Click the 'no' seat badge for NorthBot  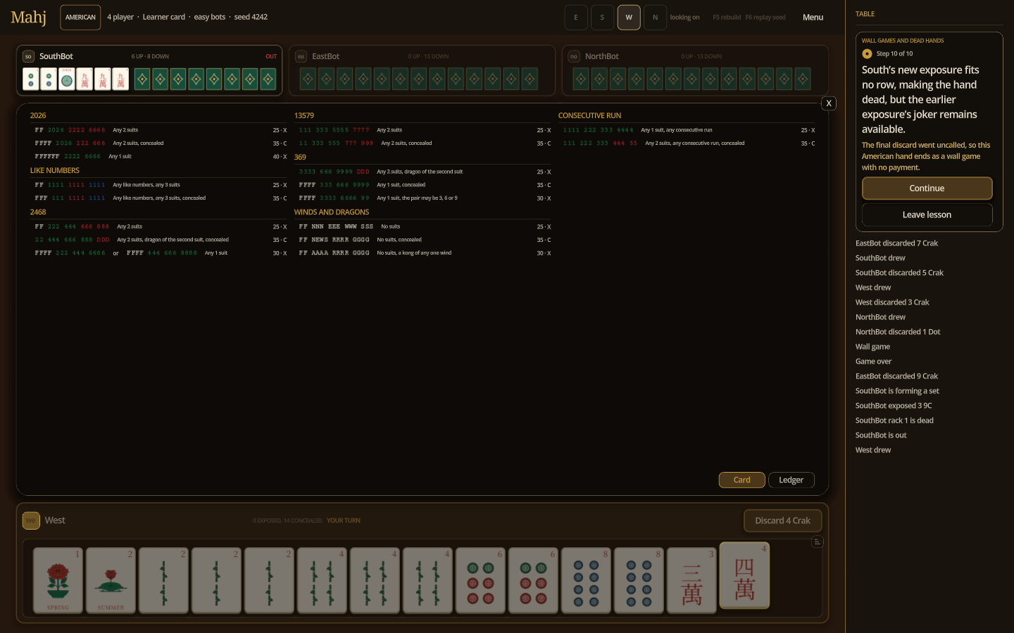(x=574, y=56)
